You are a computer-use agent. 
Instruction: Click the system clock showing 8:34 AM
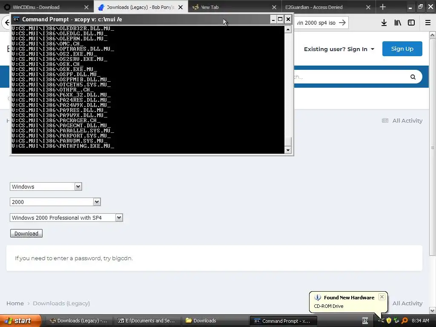pos(420,321)
